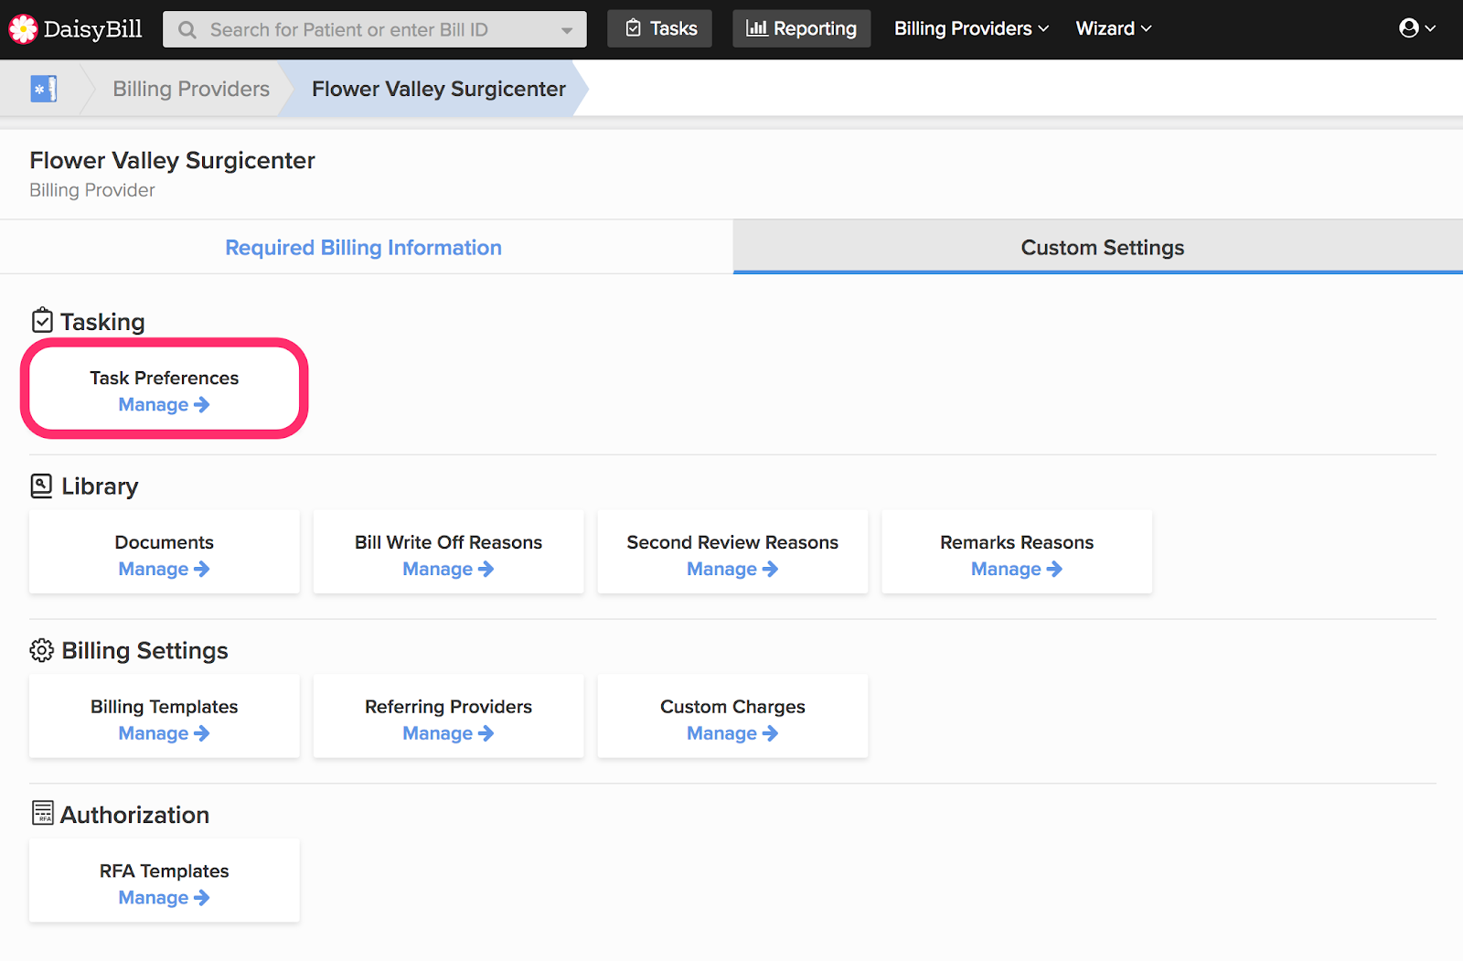Switch to Required Billing Information tab
The height and width of the screenshot is (961, 1463).
pos(363,248)
